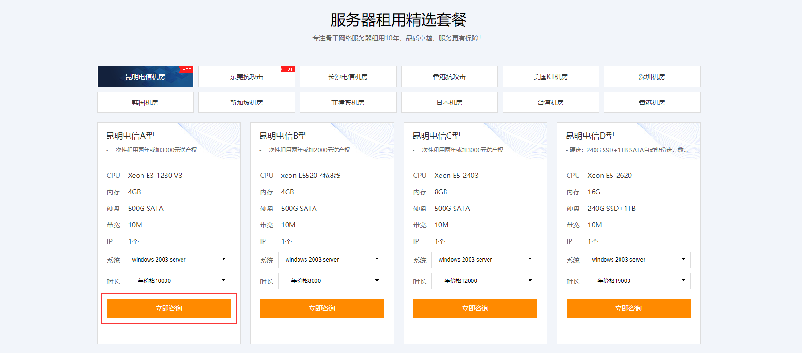Select the 昆明电信机房 tab
Image resolution: width=802 pixels, height=353 pixels.
click(x=145, y=77)
